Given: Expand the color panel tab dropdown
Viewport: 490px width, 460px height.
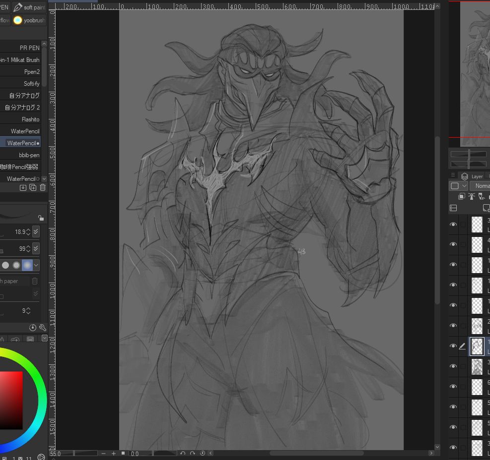Looking at the screenshot, I should pyautogui.click(x=44, y=338).
